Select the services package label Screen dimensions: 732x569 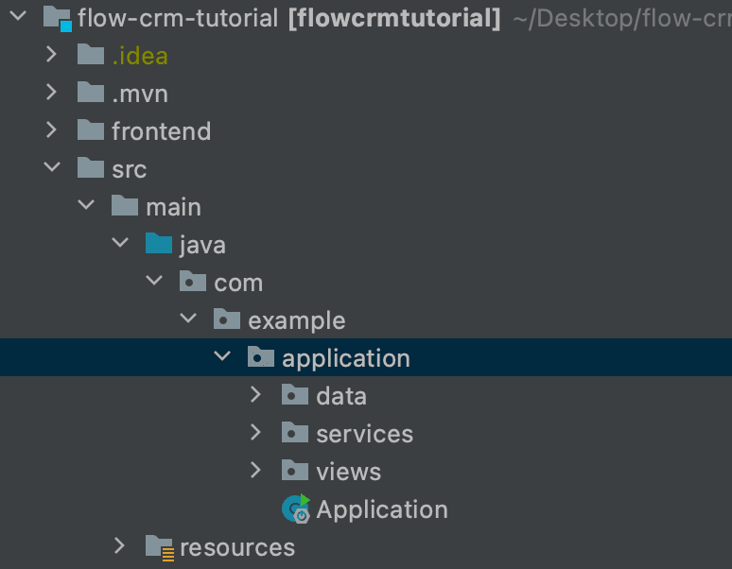(365, 434)
